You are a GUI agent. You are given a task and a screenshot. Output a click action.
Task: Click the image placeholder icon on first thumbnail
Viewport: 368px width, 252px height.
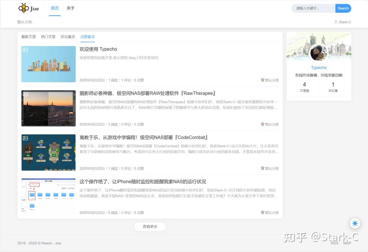point(25,50)
